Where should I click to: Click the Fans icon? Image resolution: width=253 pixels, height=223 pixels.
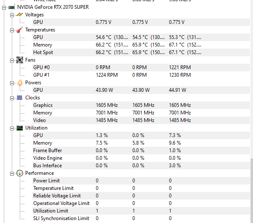[x=20, y=60]
